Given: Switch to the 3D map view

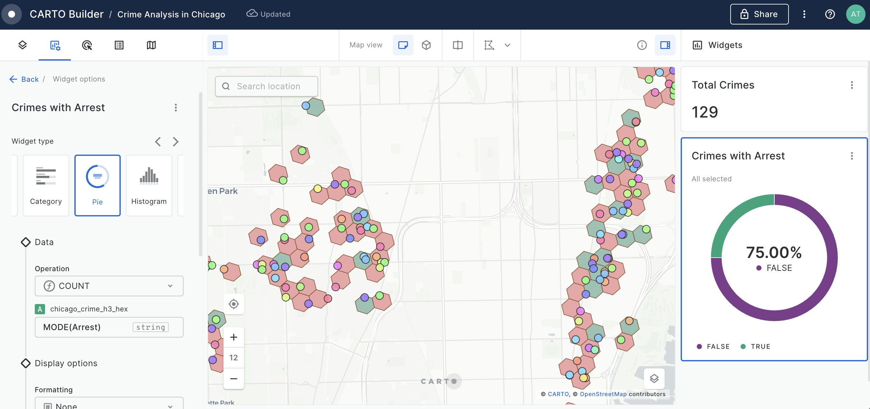Looking at the screenshot, I should (426, 45).
